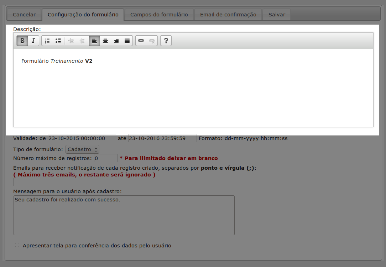Click the validity start date field
This screenshot has height=267, width=386.
pos(82,138)
